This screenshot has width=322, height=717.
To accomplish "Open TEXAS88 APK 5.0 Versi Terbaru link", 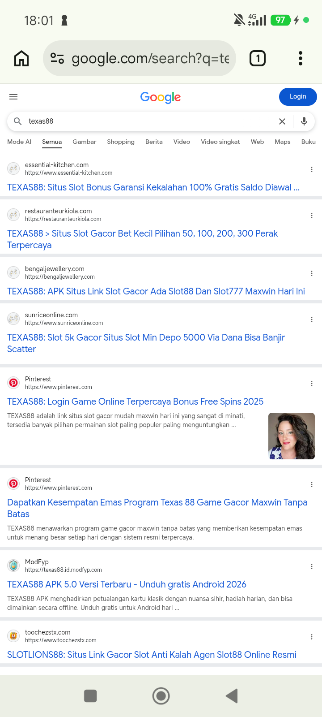I will [127, 584].
